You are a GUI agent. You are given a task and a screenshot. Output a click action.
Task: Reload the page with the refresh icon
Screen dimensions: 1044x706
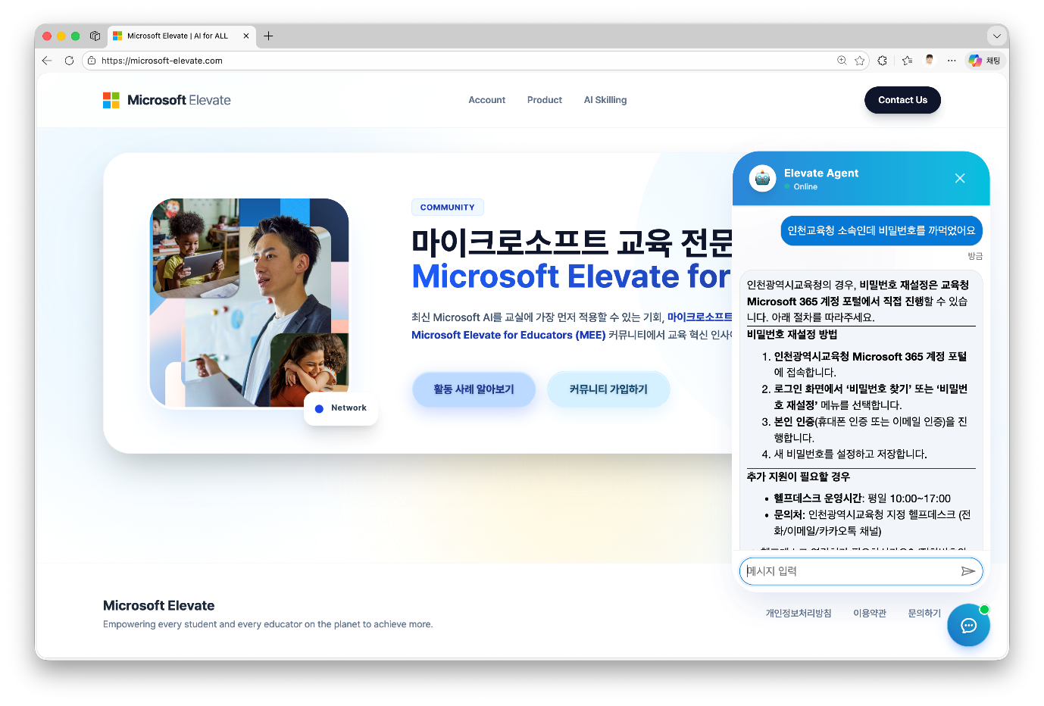click(x=69, y=61)
